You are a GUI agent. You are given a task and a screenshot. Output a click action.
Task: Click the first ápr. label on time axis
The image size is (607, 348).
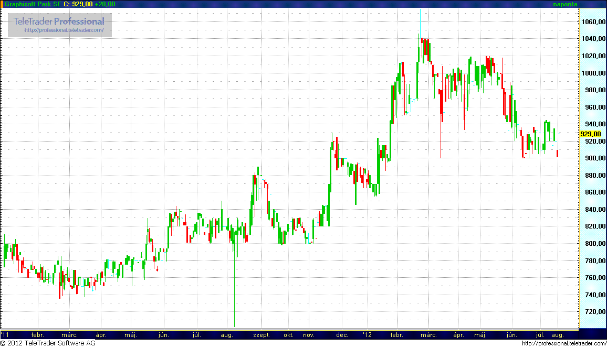101,335
